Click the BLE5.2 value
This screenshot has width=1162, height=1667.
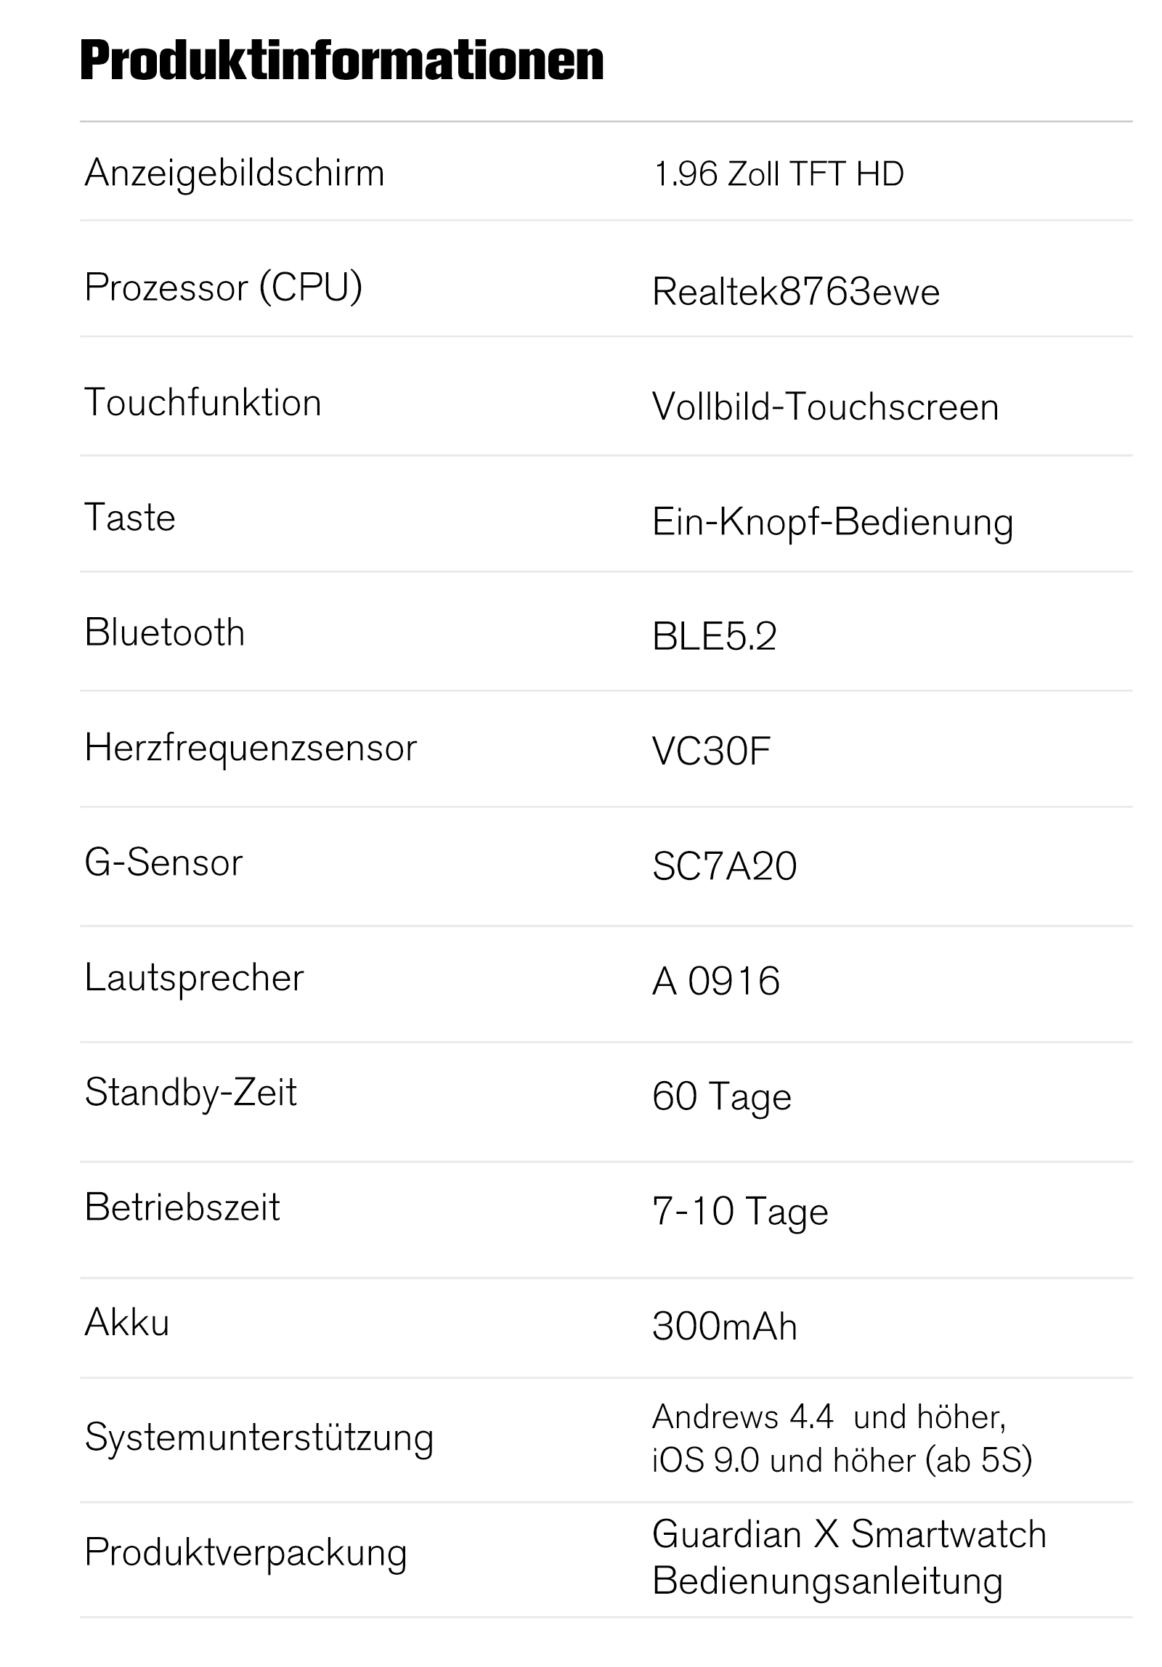715,637
